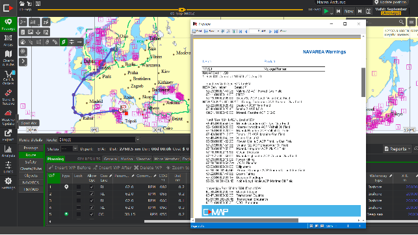Select Safety in Route Details list
This screenshot has width=418, height=235.
click(x=31, y=162)
